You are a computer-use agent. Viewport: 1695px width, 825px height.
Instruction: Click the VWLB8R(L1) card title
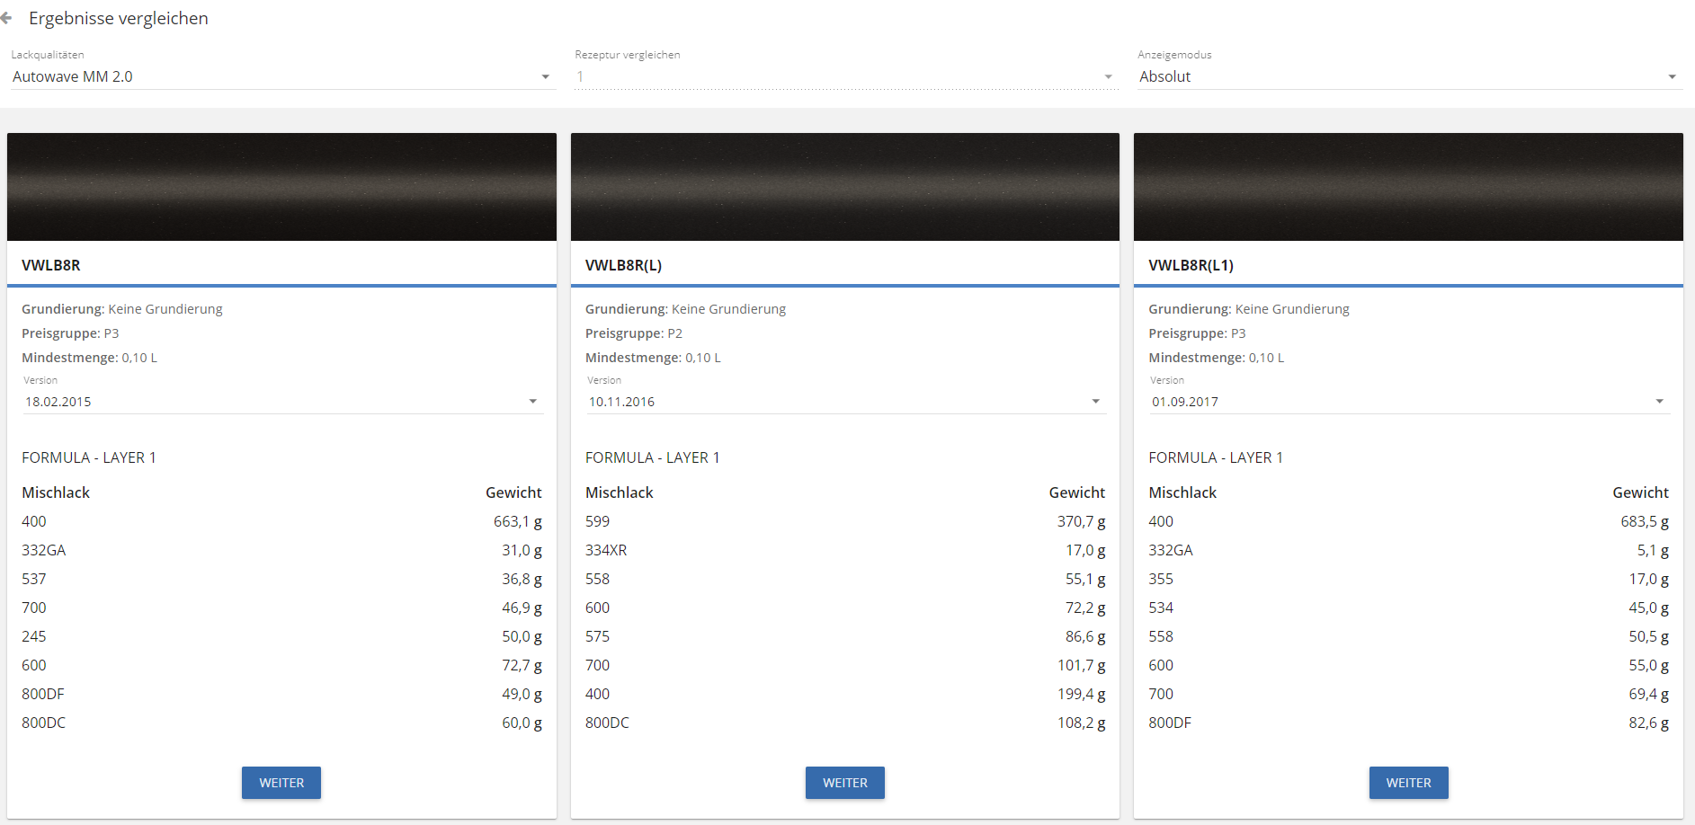coord(1191,265)
